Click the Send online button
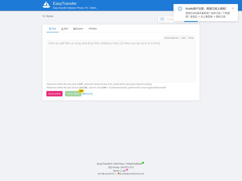This screenshot has height=181, width=242. (54, 94)
